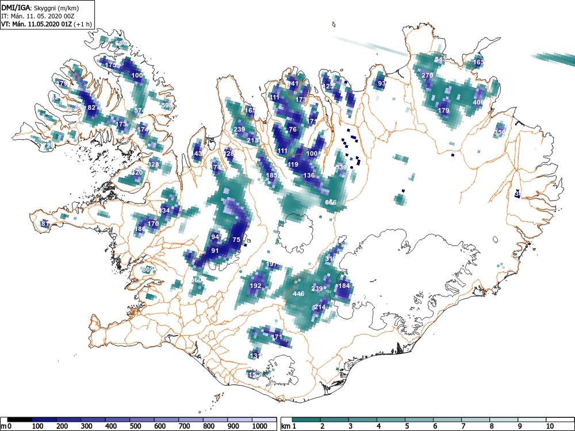
Task: Click the 134 visibility value on the map
Action: pyautogui.click(x=164, y=210)
